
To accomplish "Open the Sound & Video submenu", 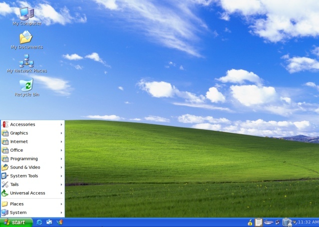I will click(32, 167).
